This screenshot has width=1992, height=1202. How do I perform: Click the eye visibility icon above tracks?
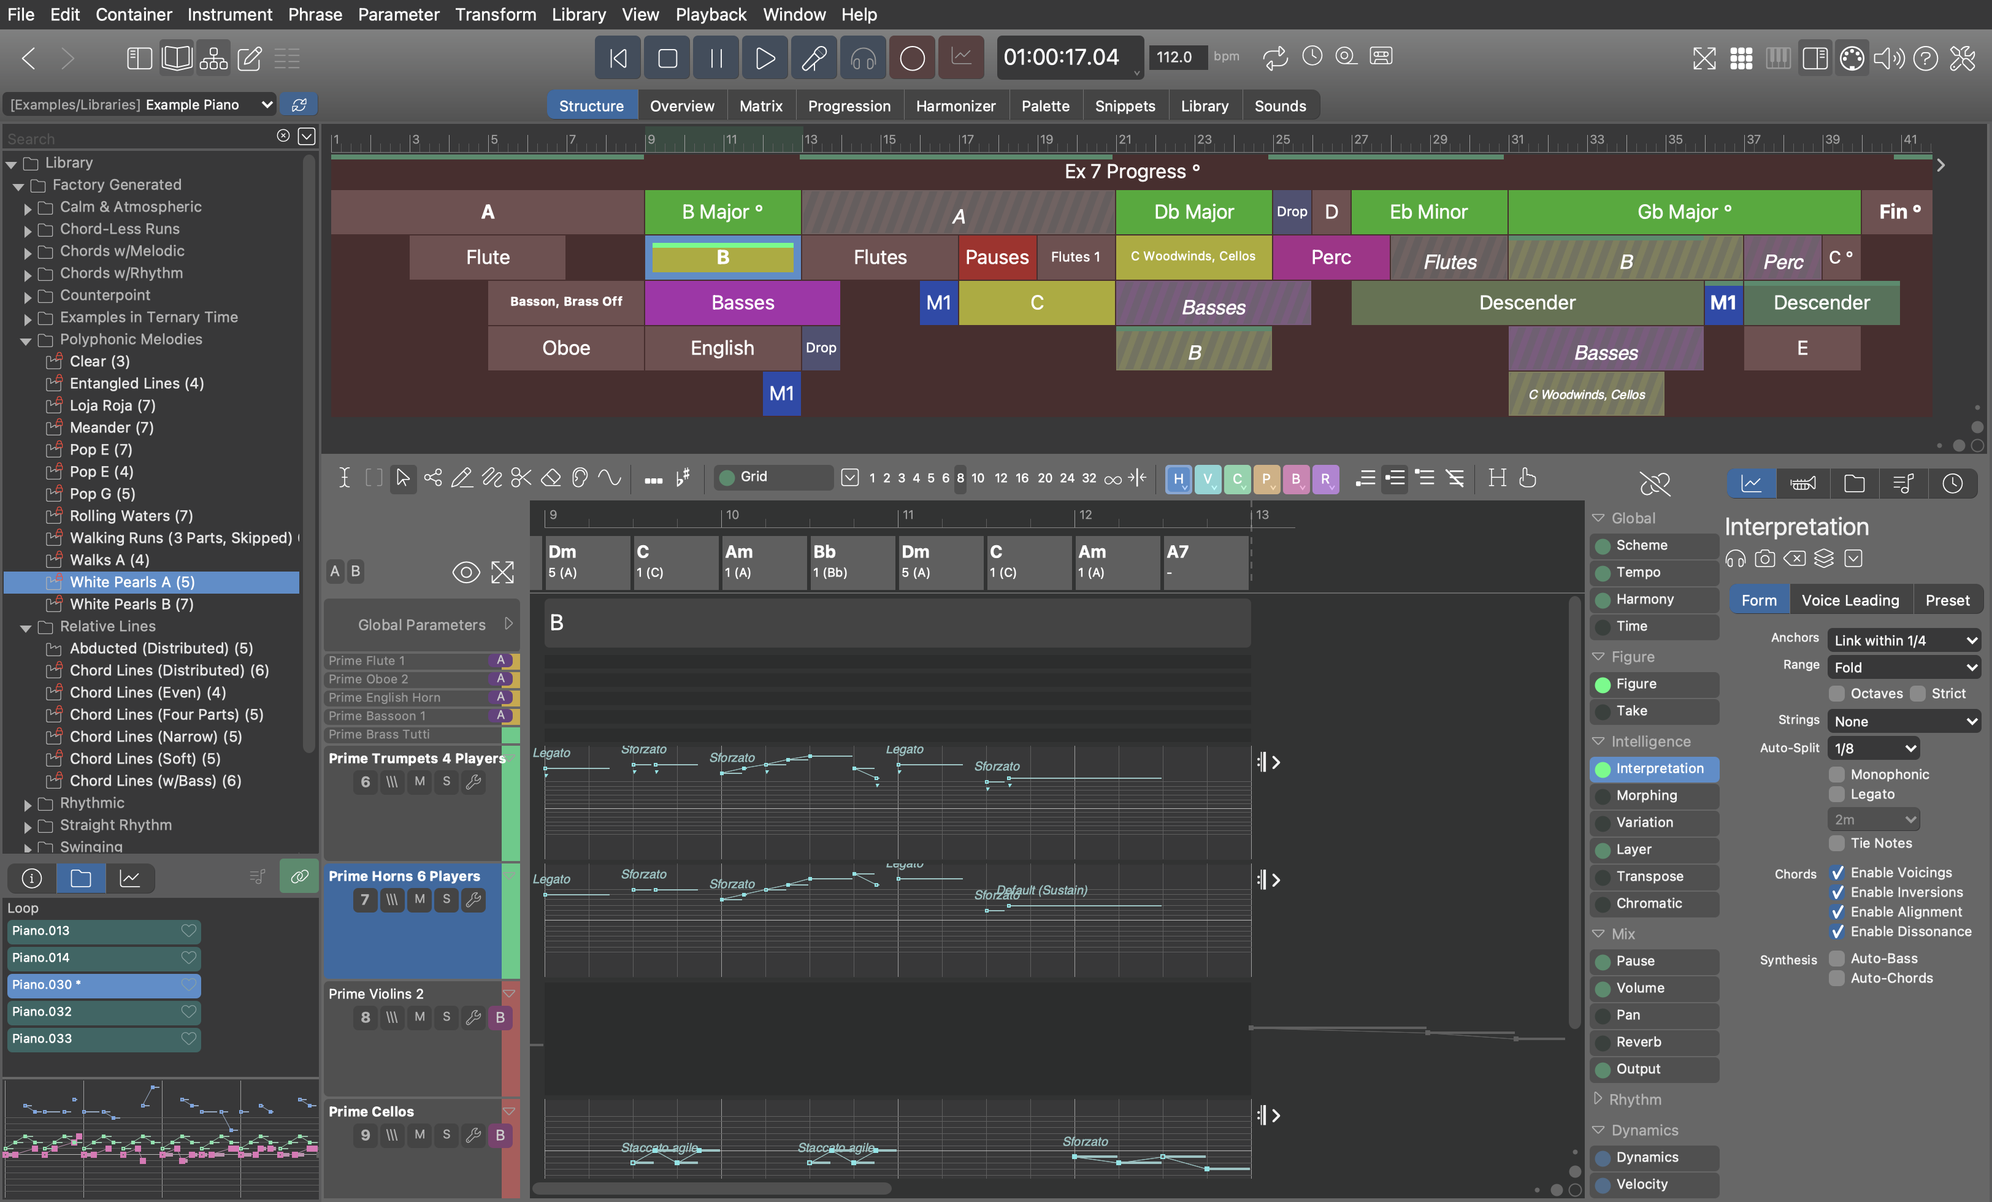point(465,572)
